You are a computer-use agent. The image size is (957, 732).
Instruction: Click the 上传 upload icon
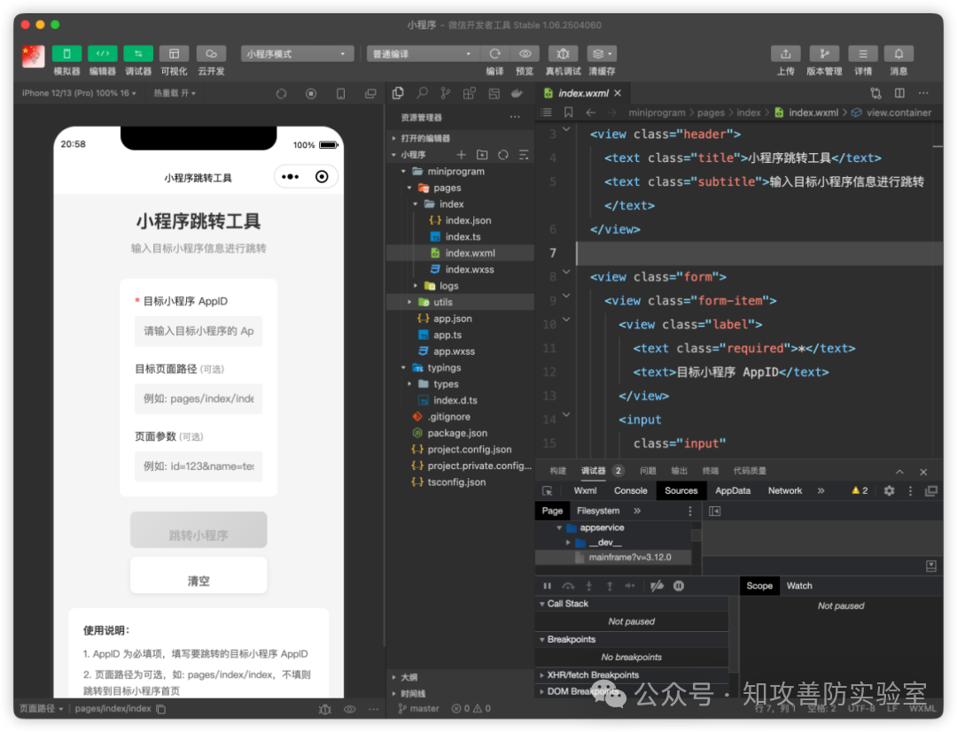pyautogui.click(x=785, y=54)
